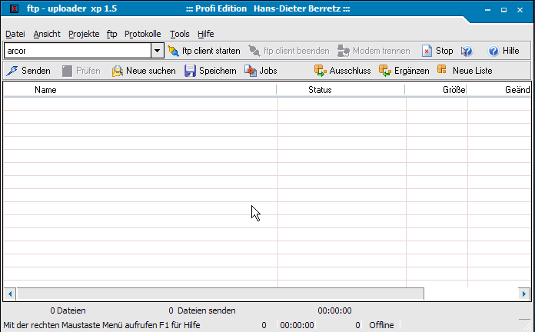Expand the arcor project dropdown

point(158,51)
